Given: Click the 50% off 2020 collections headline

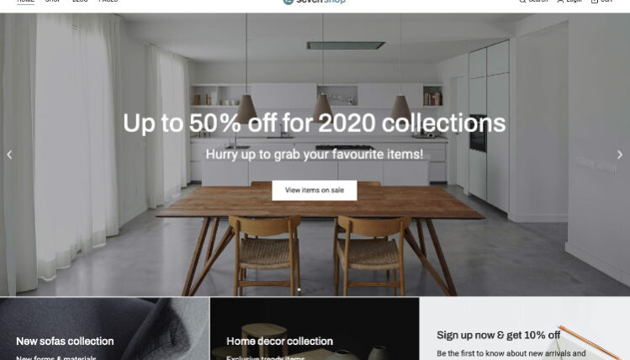Looking at the screenshot, I should pyautogui.click(x=315, y=123).
